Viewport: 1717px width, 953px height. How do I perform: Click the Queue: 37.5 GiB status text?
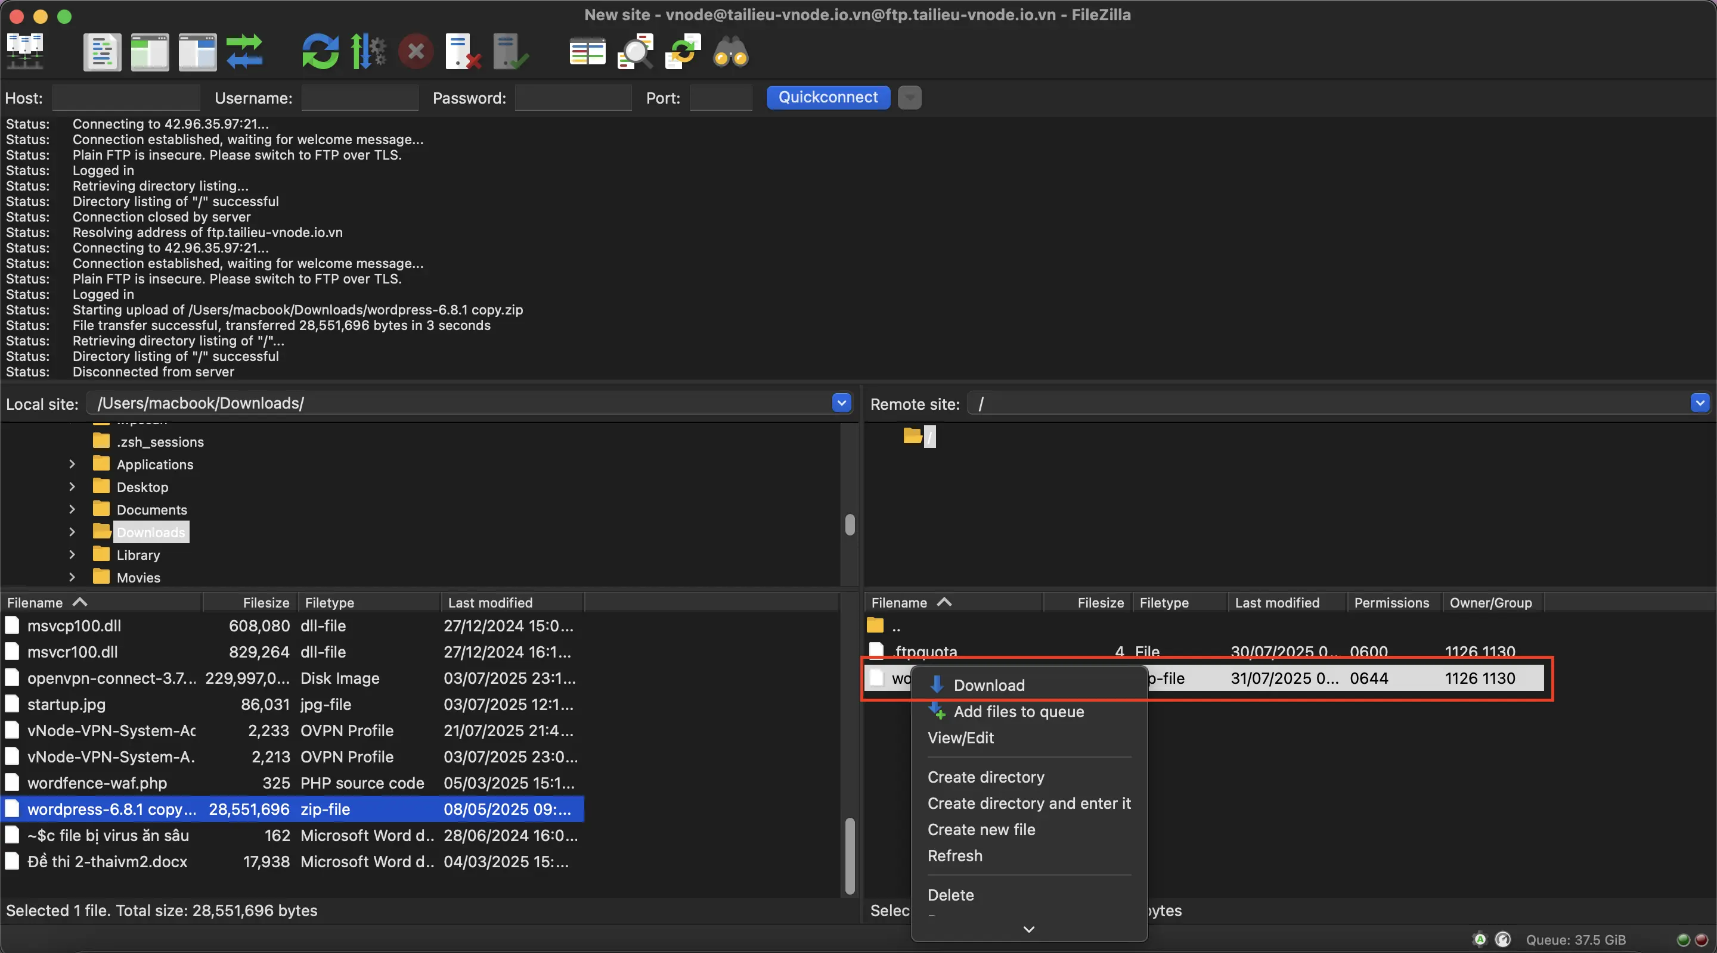[1576, 939]
